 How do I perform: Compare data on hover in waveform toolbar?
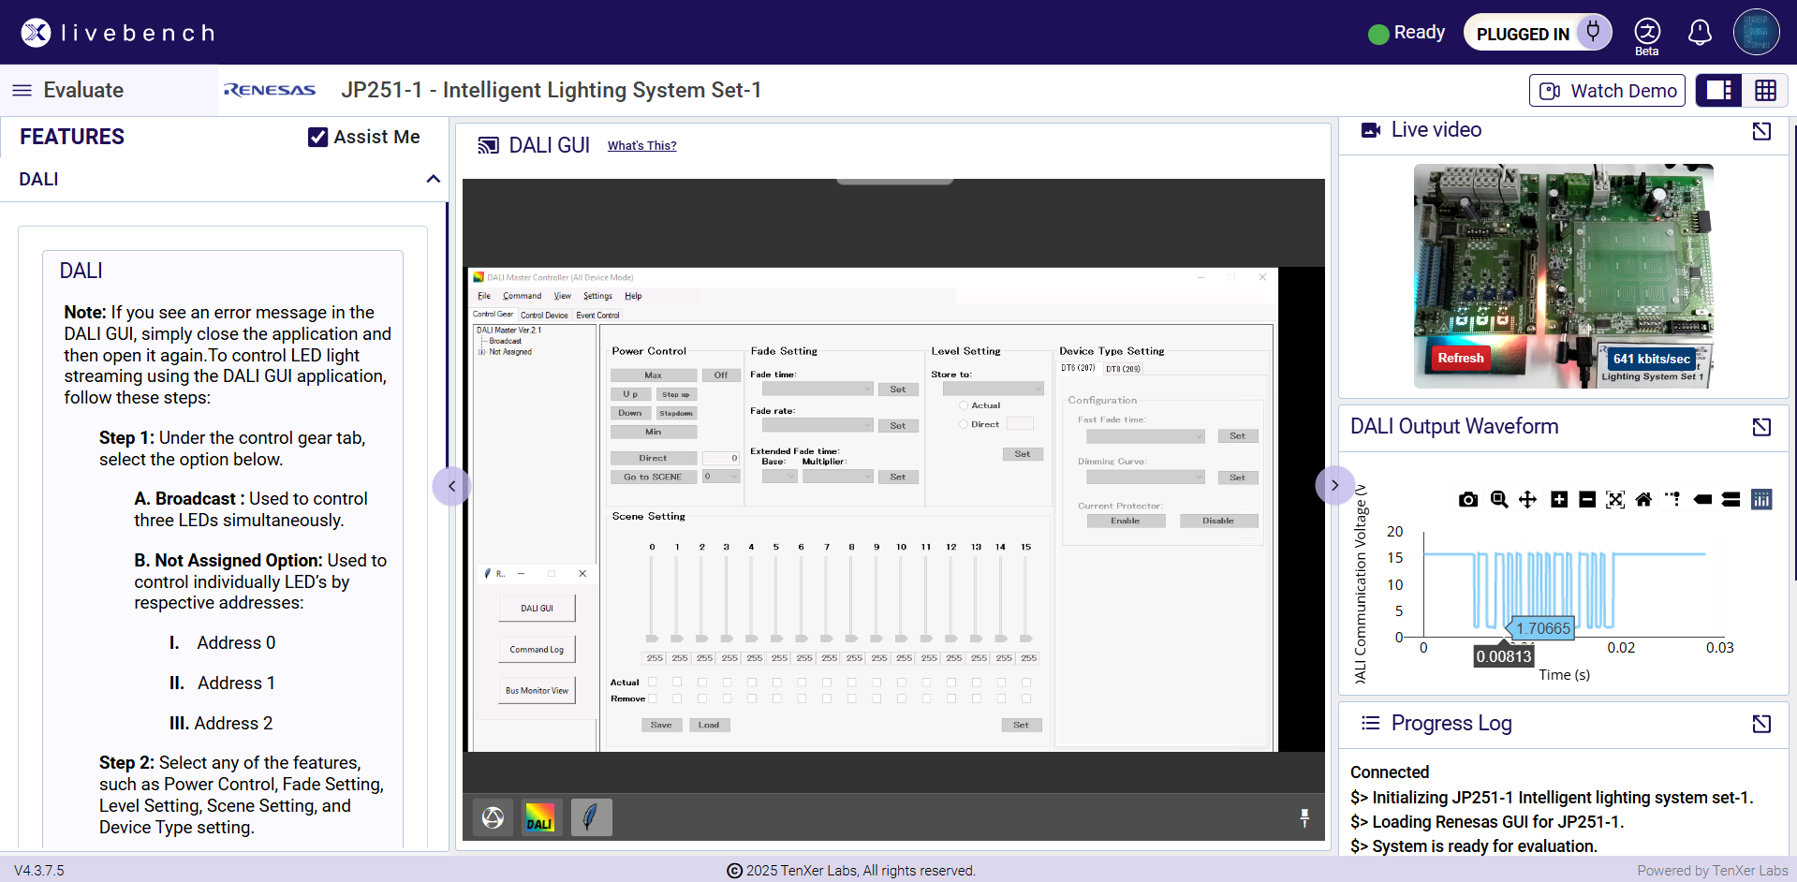click(x=1731, y=500)
